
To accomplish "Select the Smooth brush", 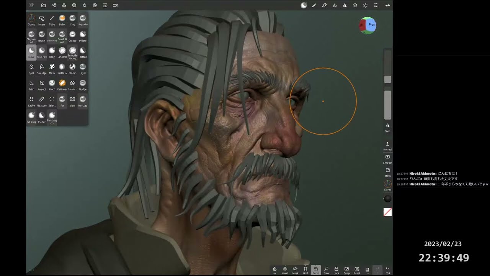I will point(62,53).
